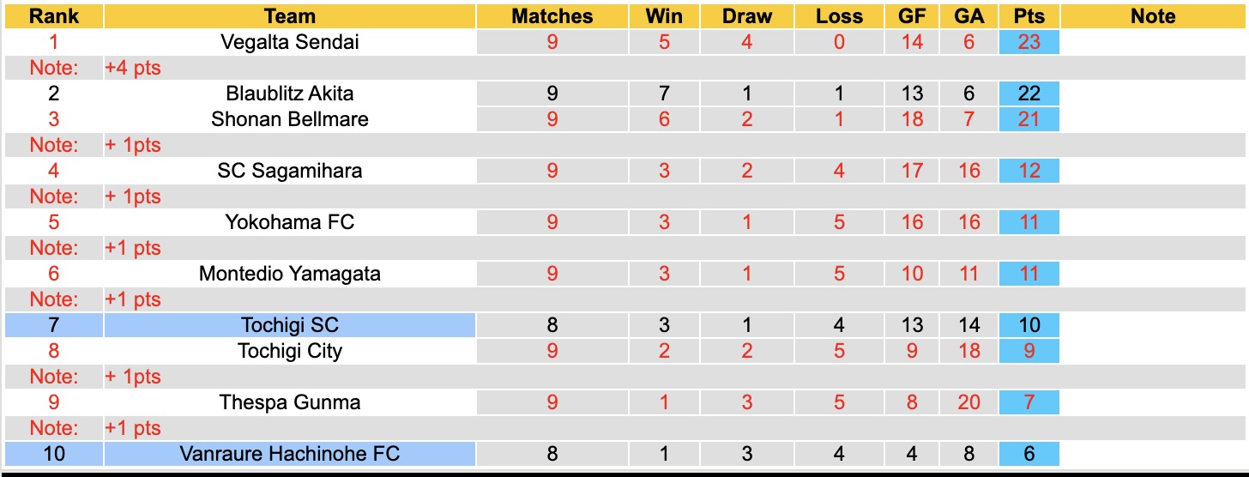Click the Pts column header
Screen dimensions: 1249x477
pyautogui.click(x=1029, y=16)
